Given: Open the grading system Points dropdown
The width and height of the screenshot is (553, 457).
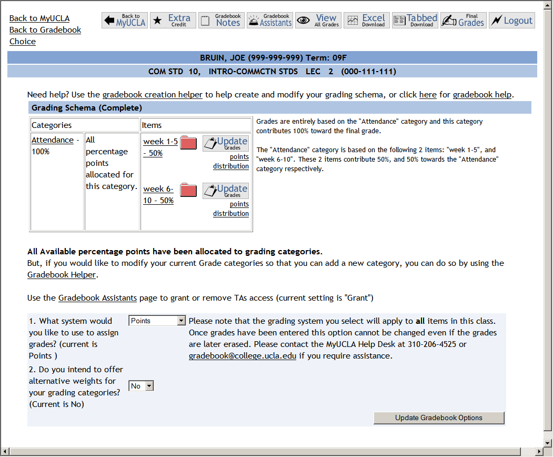Looking at the screenshot, I should 157,321.
